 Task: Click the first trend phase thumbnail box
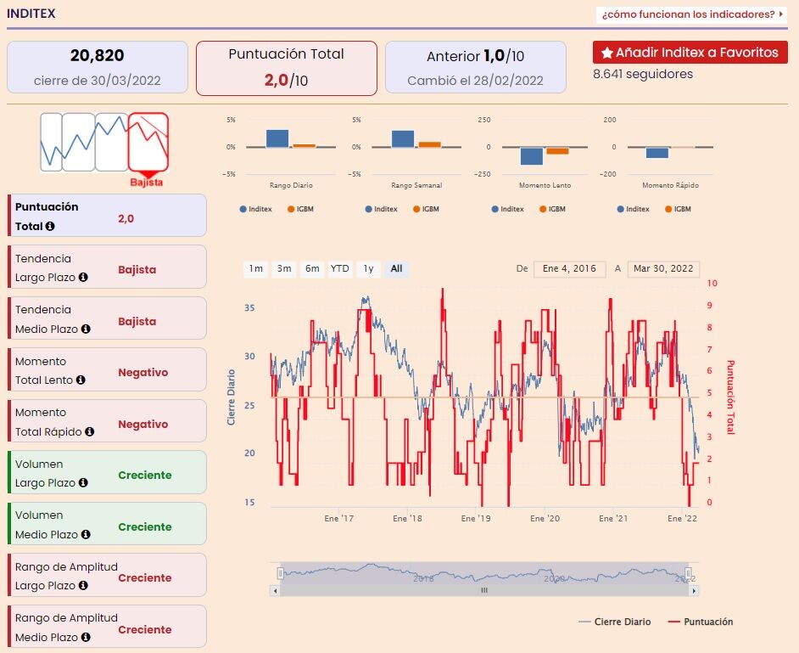point(51,143)
